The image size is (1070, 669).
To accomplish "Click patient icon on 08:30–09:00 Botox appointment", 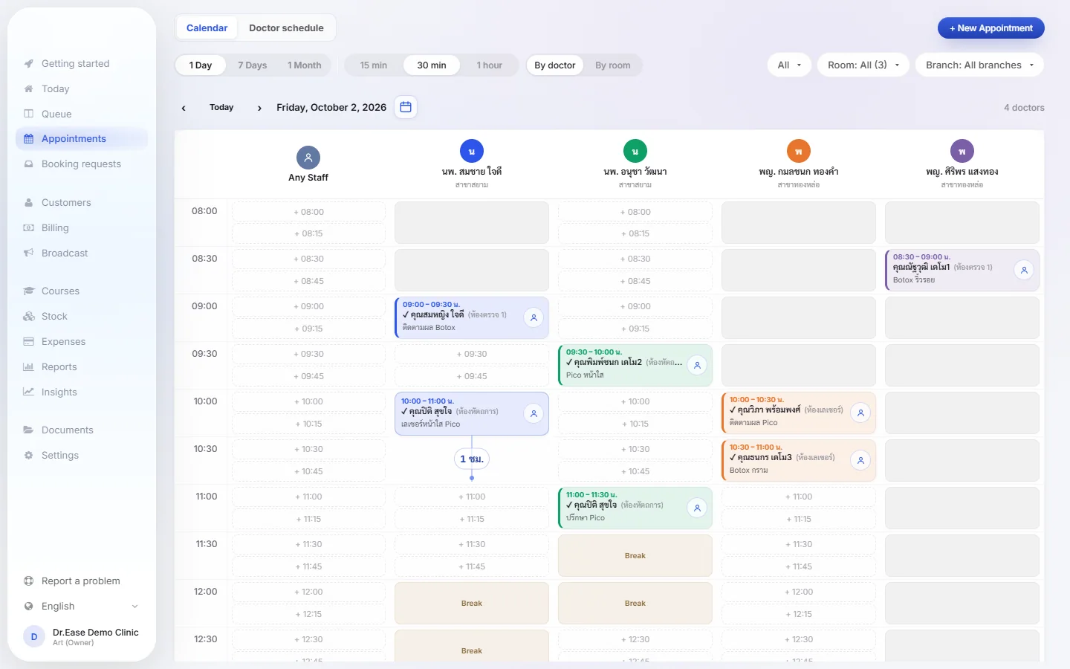I will pyautogui.click(x=1024, y=270).
